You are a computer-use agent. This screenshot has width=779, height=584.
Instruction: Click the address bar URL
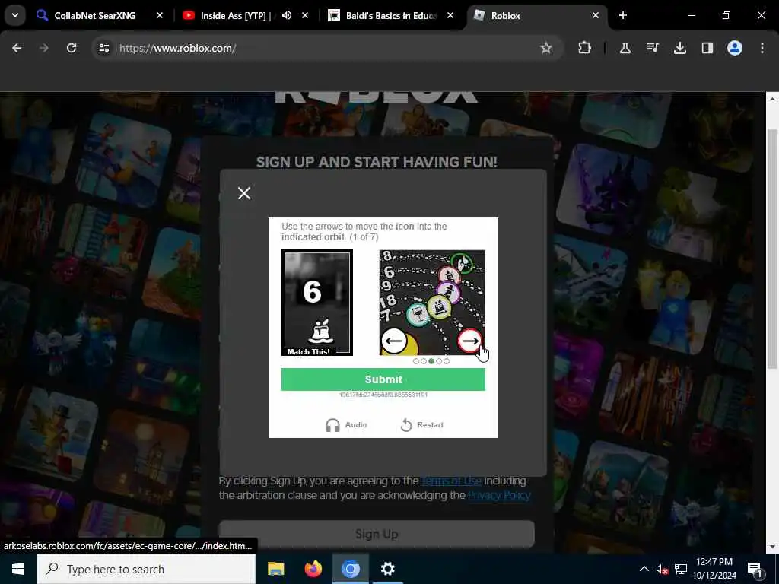177,48
